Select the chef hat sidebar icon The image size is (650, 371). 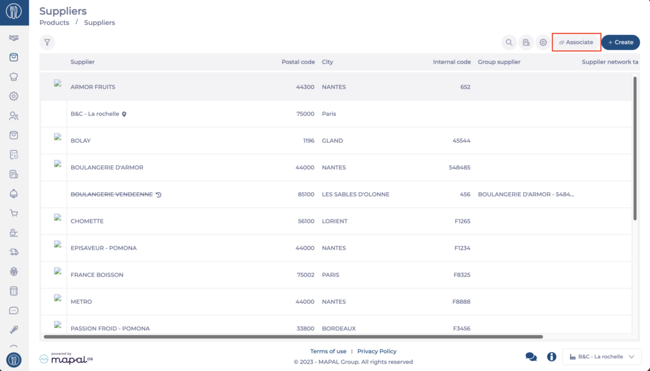tap(14, 77)
